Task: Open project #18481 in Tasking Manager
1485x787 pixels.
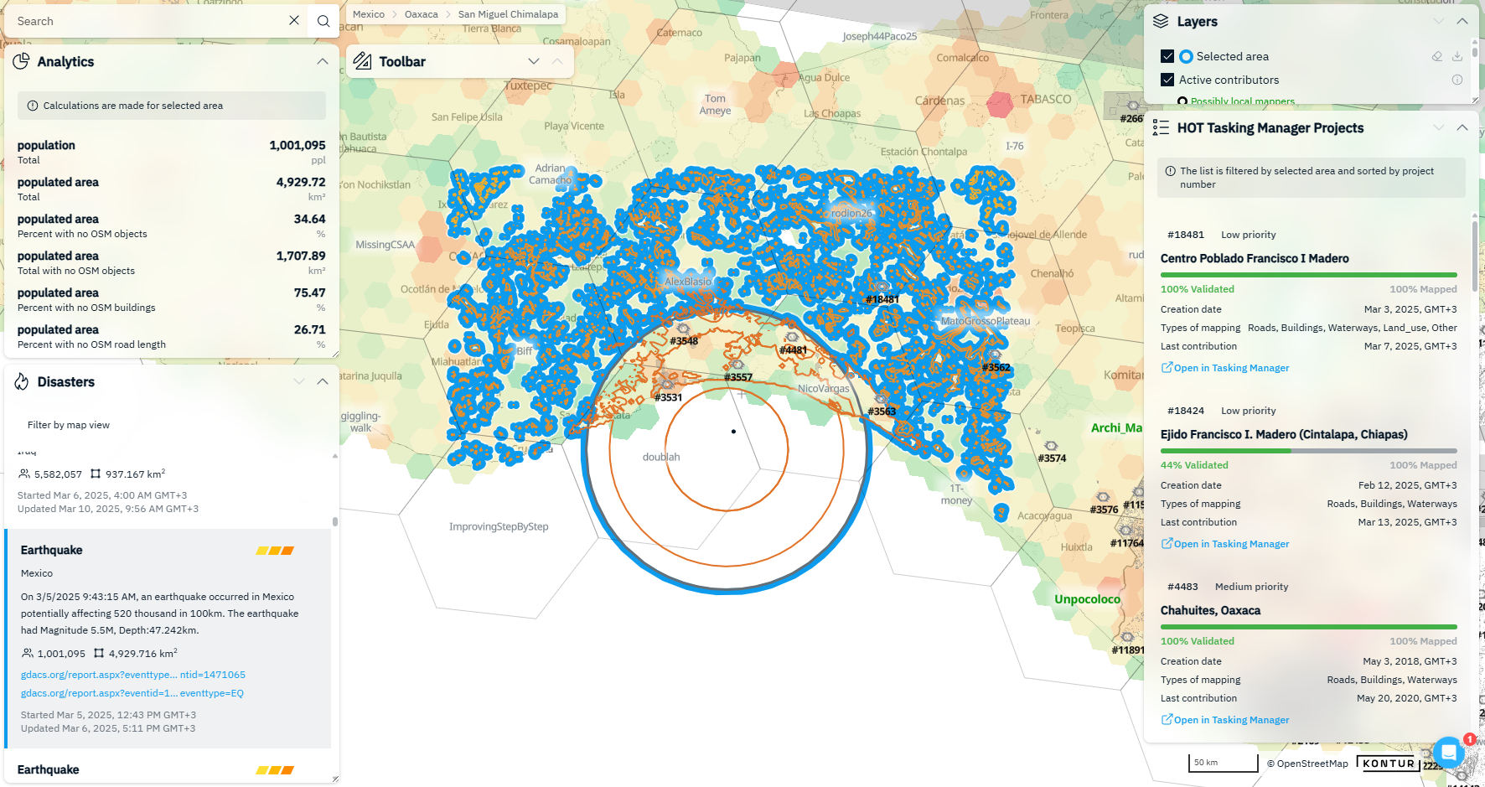Action: click(x=1225, y=368)
